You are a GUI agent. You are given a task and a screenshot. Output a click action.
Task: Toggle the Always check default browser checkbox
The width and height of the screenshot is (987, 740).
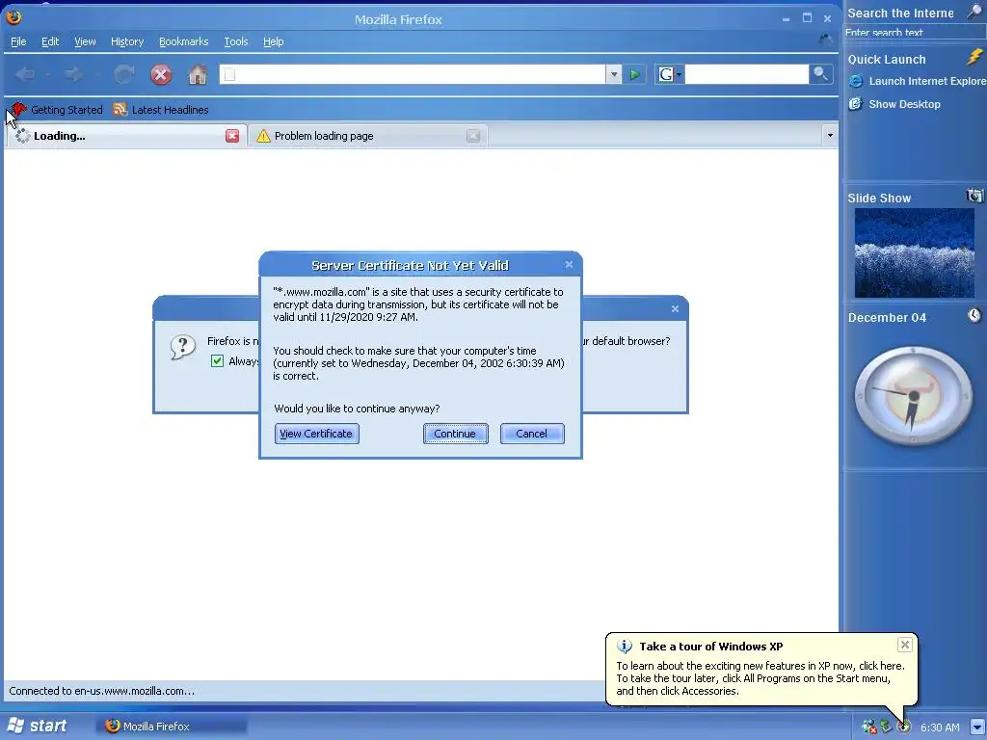217,361
